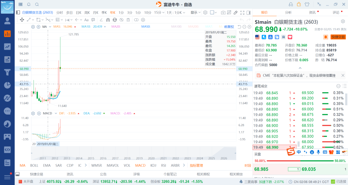
Task: Open quote panel settings gear beside SImain
Action: coord(343,21)
